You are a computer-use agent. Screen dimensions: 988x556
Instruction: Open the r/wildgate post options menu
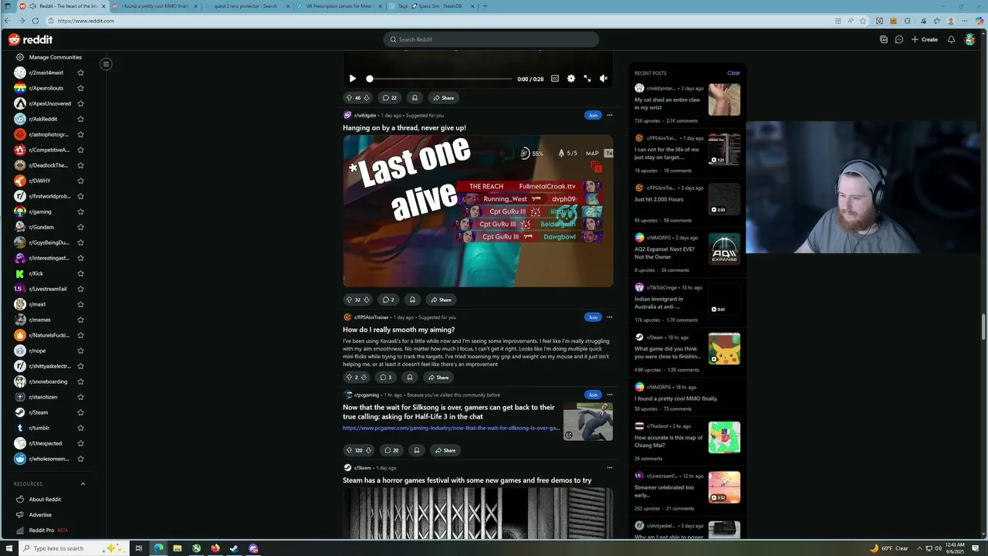point(610,115)
